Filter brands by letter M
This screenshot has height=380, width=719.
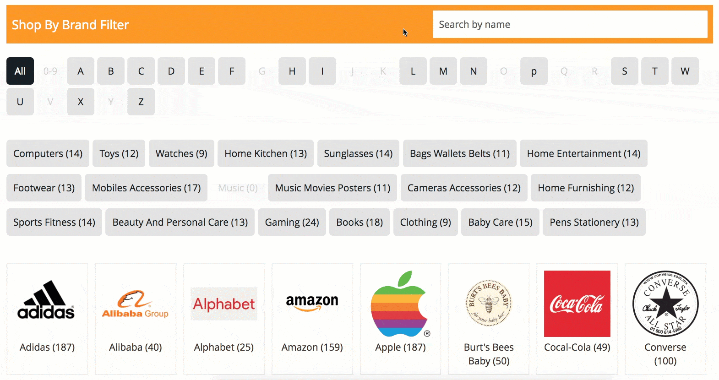[x=443, y=71]
